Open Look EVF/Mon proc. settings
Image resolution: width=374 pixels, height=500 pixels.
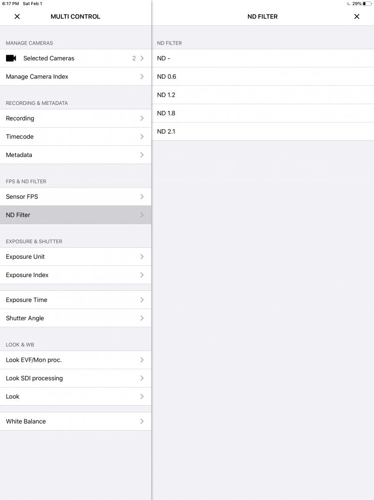tap(75, 360)
